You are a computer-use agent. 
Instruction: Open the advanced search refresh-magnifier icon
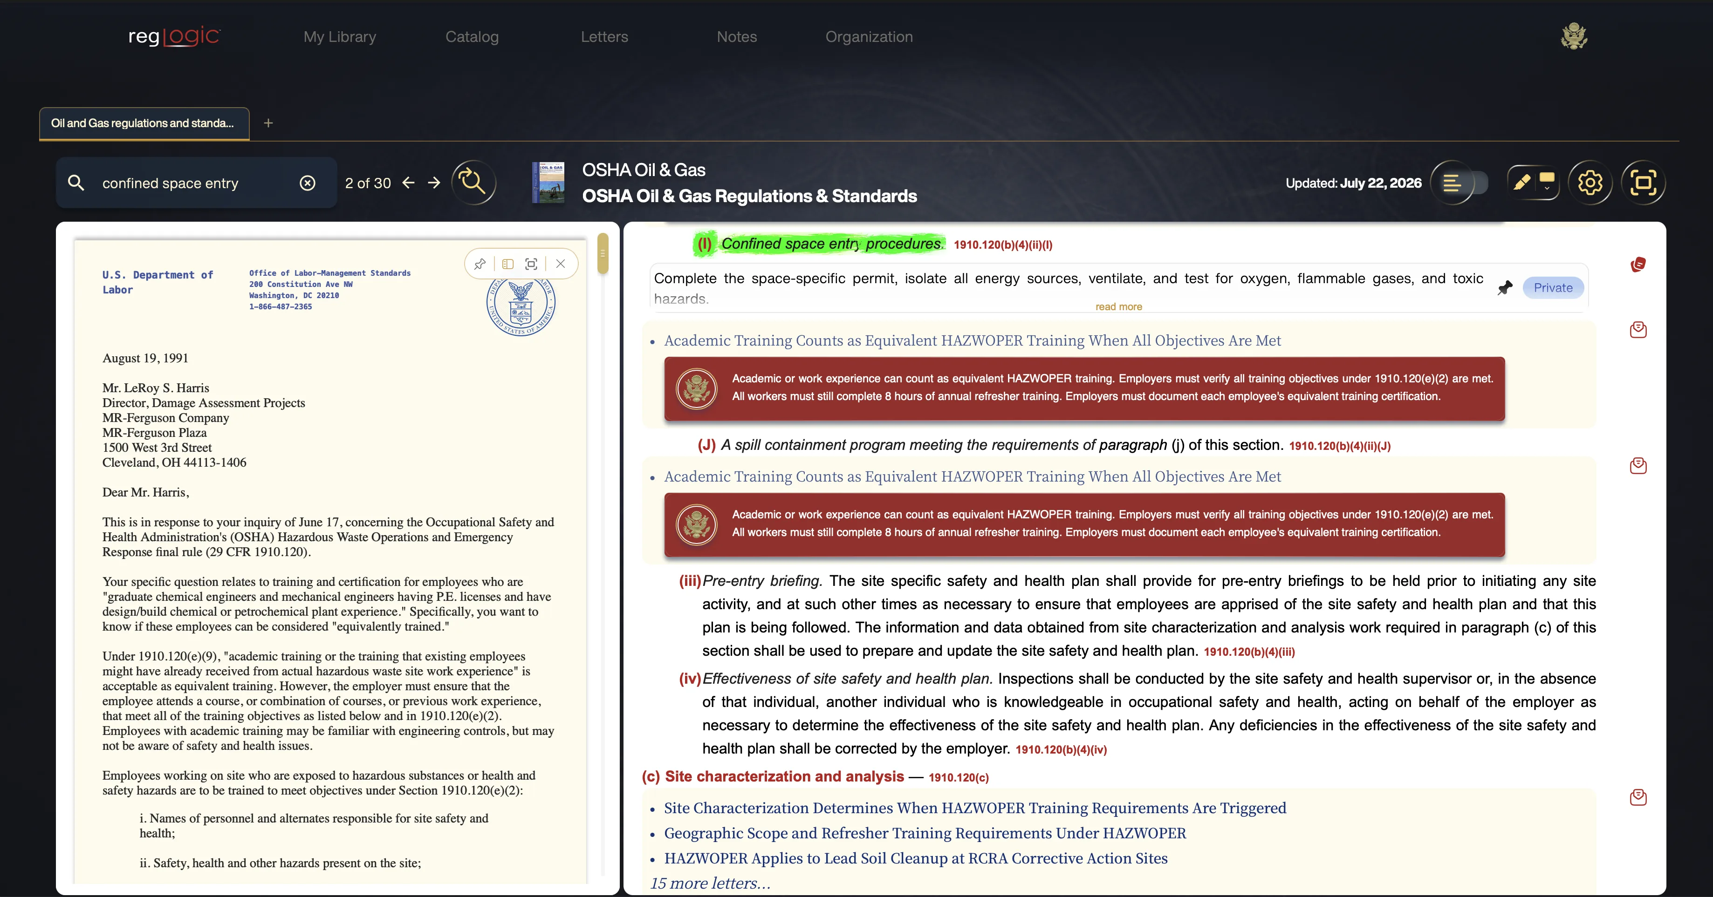[473, 182]
